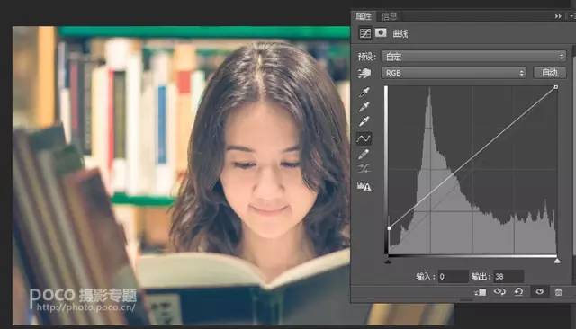576x329 pixels.
Task: Select the black point eyedropper
Action: (x=364, y=92)
